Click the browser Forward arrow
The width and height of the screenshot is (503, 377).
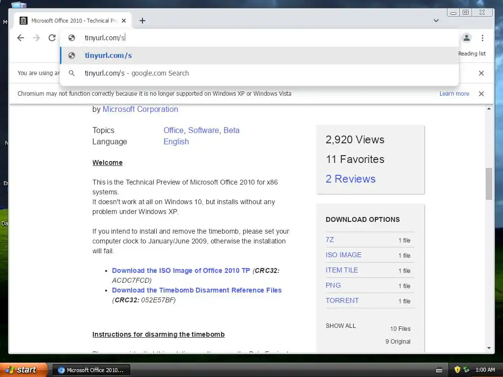click(x=36, y=38)
